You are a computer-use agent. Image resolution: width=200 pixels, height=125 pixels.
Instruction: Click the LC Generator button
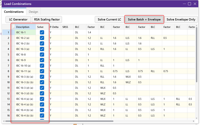point(18,19)
